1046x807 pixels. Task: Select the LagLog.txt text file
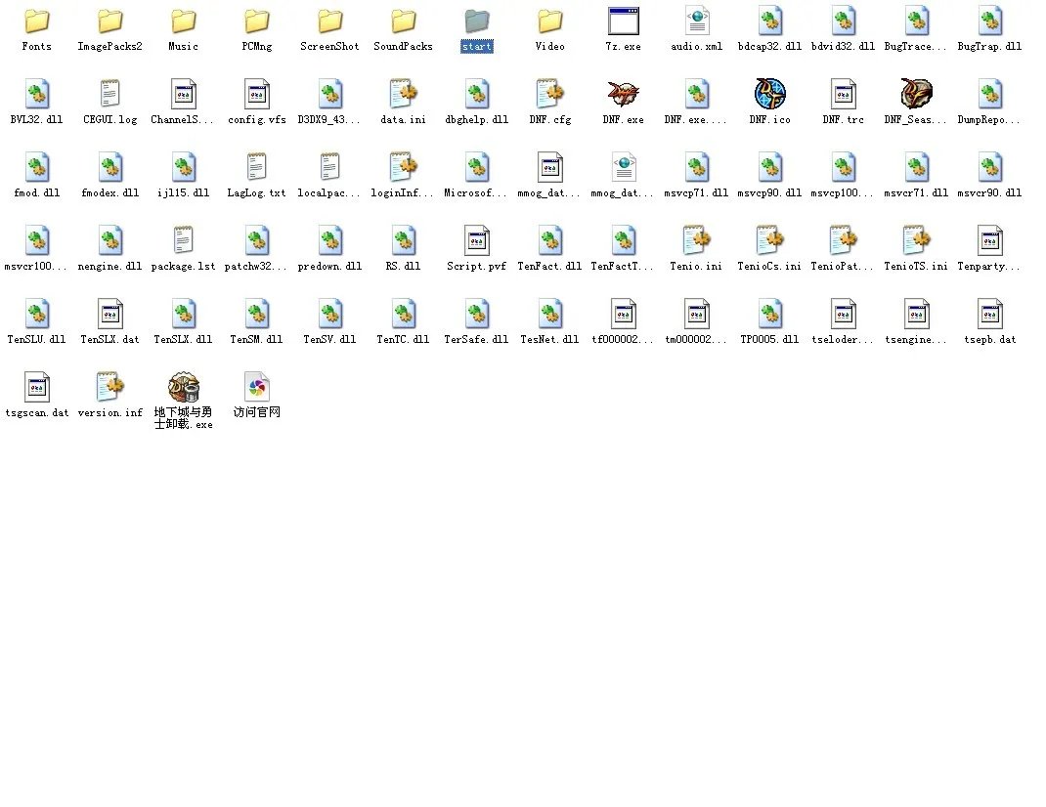[256, 168]
